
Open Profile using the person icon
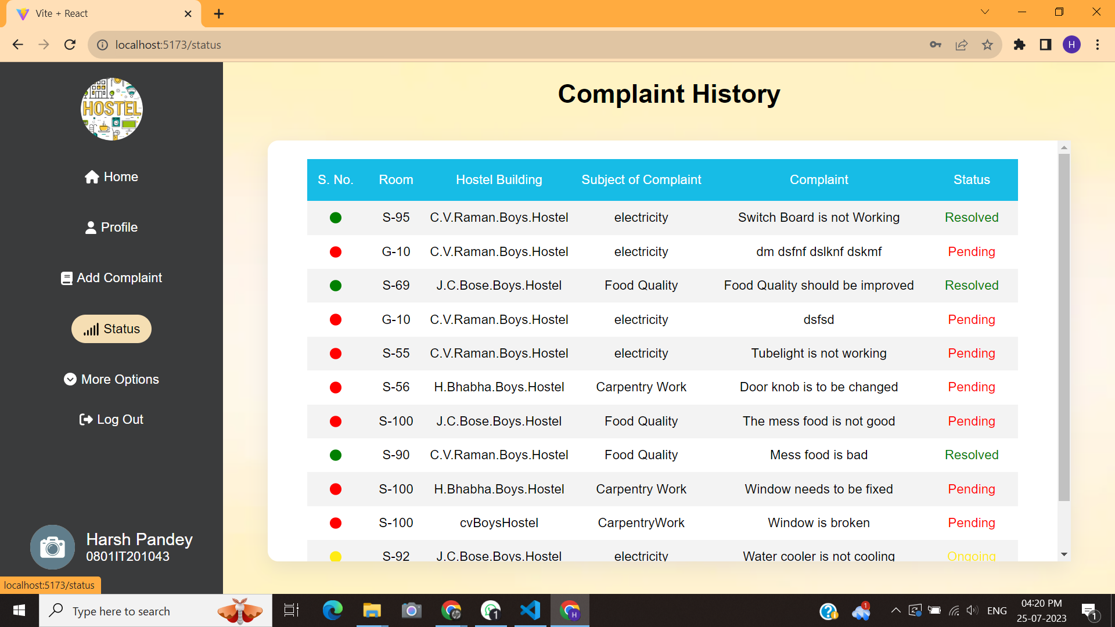coord(91,227)
